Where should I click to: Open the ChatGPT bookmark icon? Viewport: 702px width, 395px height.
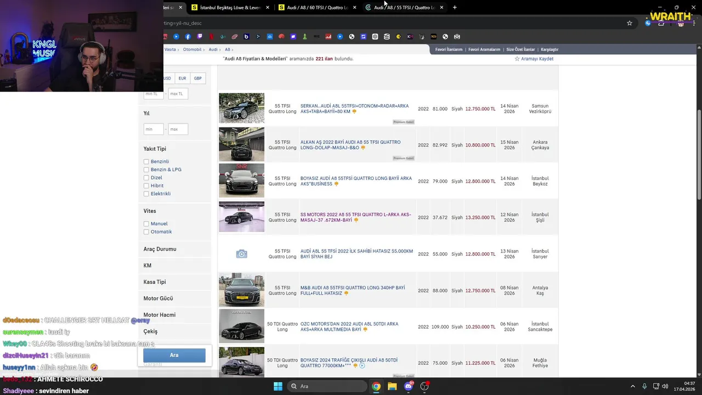(x=375, y=37)
